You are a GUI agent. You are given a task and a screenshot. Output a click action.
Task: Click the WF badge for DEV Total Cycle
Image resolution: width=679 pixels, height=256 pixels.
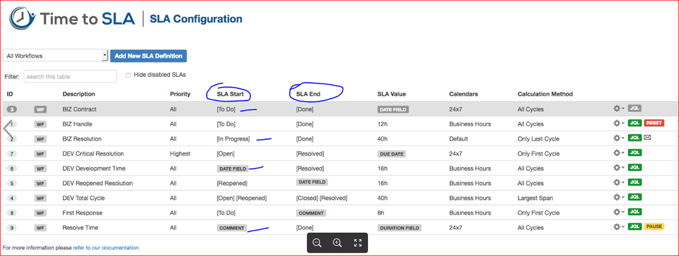click(40, 198)
